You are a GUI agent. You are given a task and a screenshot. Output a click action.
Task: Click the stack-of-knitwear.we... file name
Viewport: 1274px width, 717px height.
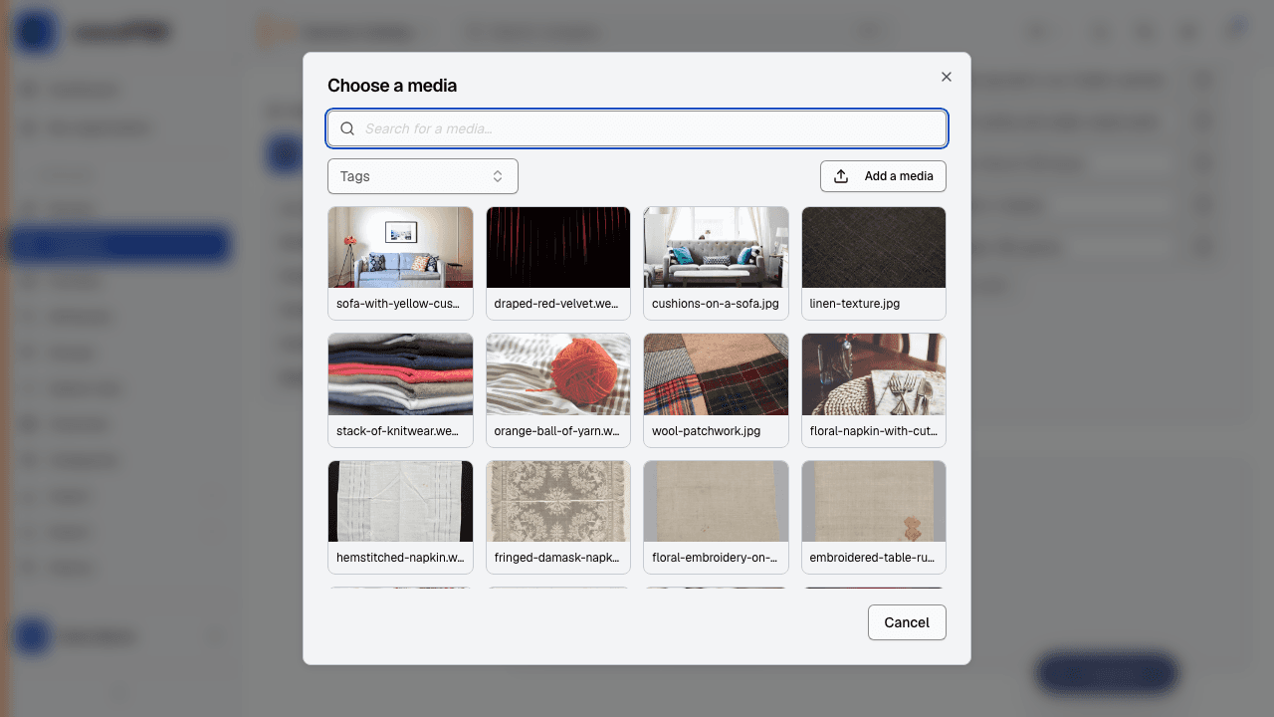(x=400, y=431)
